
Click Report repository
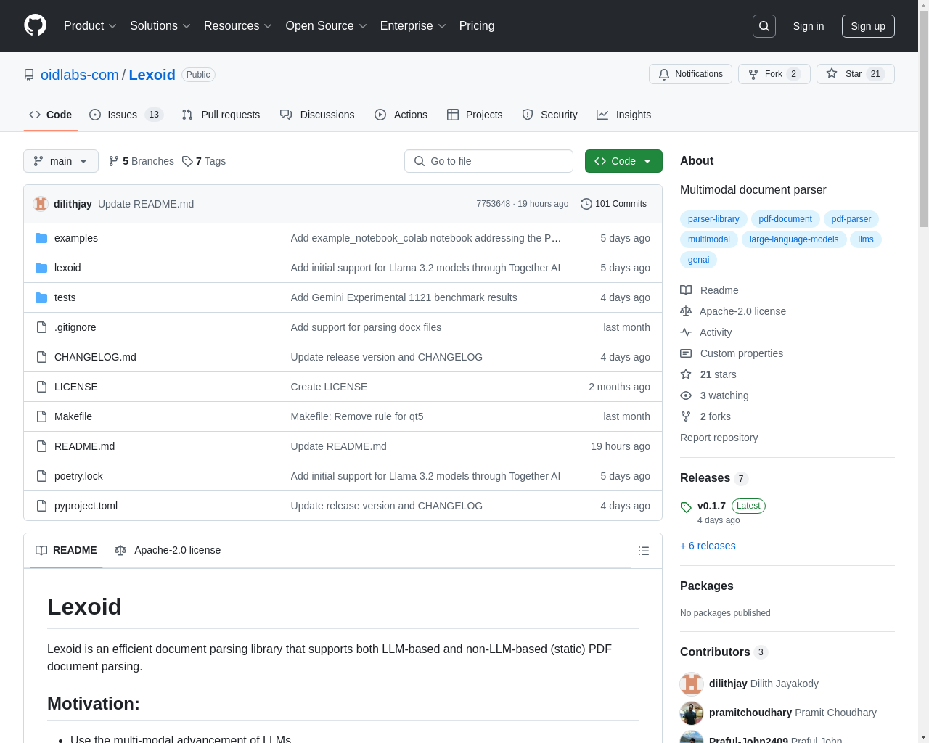719,438
